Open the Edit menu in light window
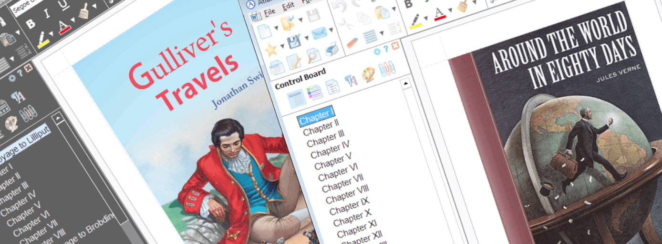Screen dimensions: 662x244 pos(288,7)
